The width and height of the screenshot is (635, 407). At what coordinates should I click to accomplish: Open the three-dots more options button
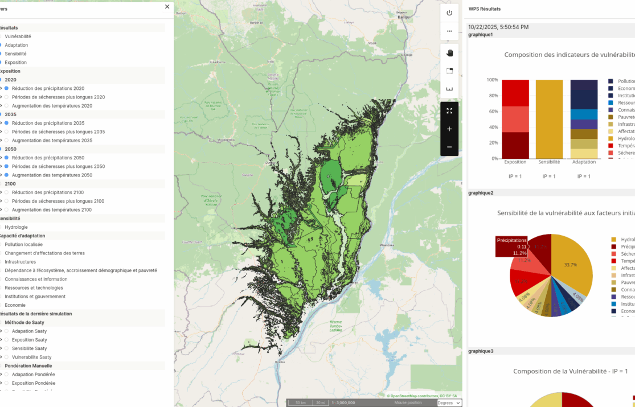click(449, 31)
